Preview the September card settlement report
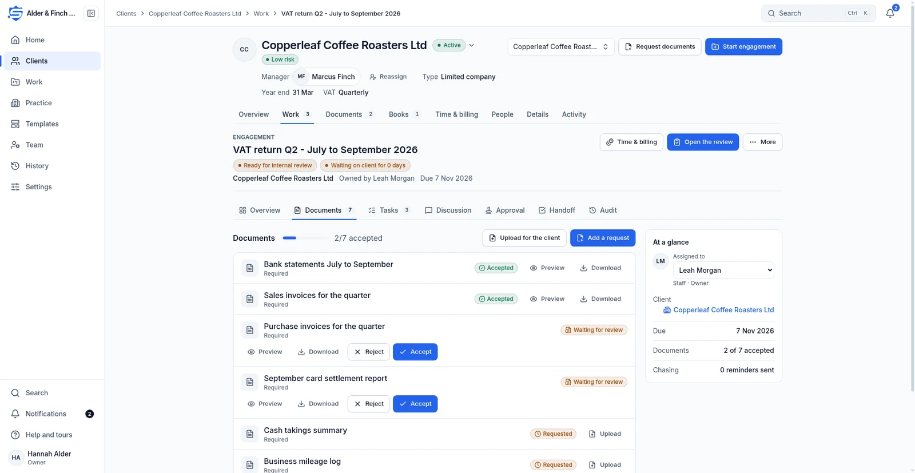The width and height of the screenshot is (915, 473). [265, 404]
